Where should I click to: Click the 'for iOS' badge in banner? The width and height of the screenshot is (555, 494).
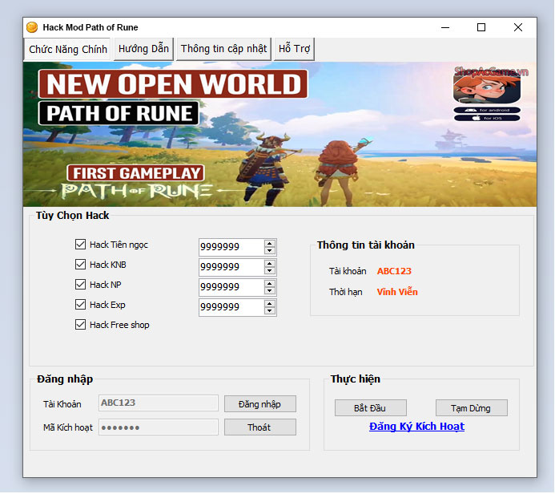[x=487, y=118]
